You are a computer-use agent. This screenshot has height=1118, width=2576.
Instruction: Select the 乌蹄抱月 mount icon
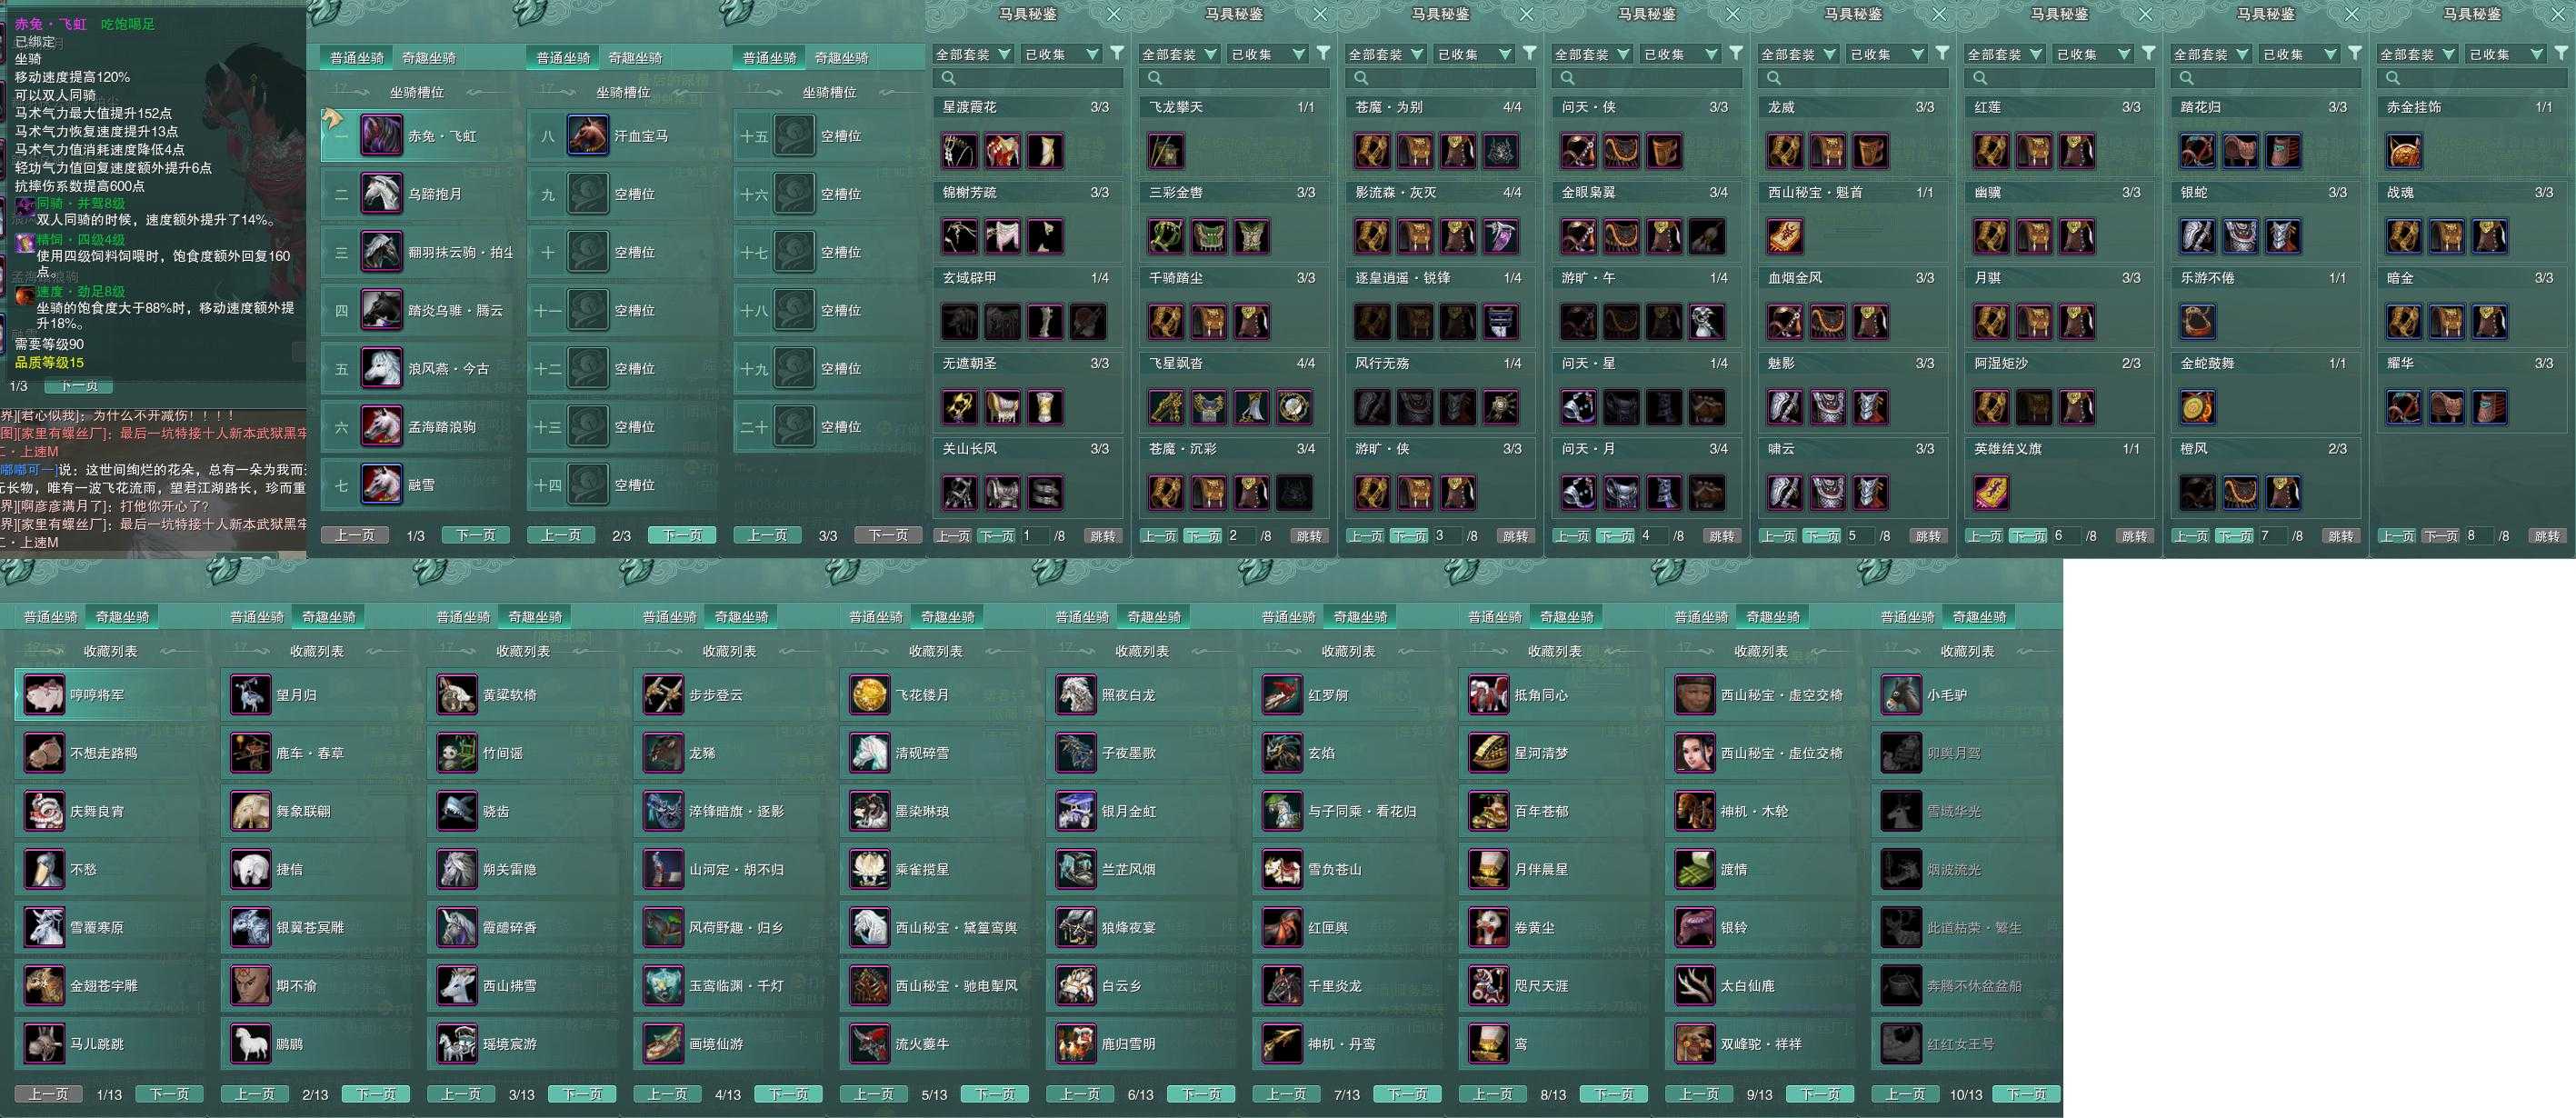[x=381, y=194]
